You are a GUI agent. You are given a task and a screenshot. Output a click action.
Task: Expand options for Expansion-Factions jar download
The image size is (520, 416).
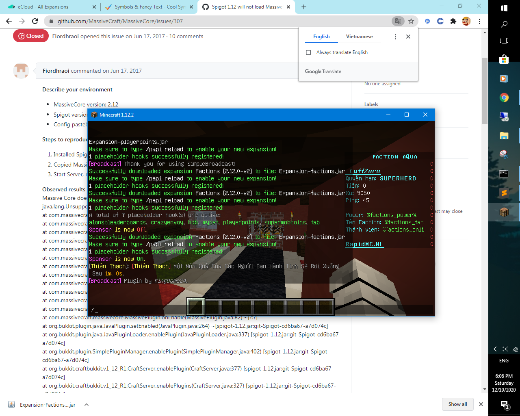[87, 405]
